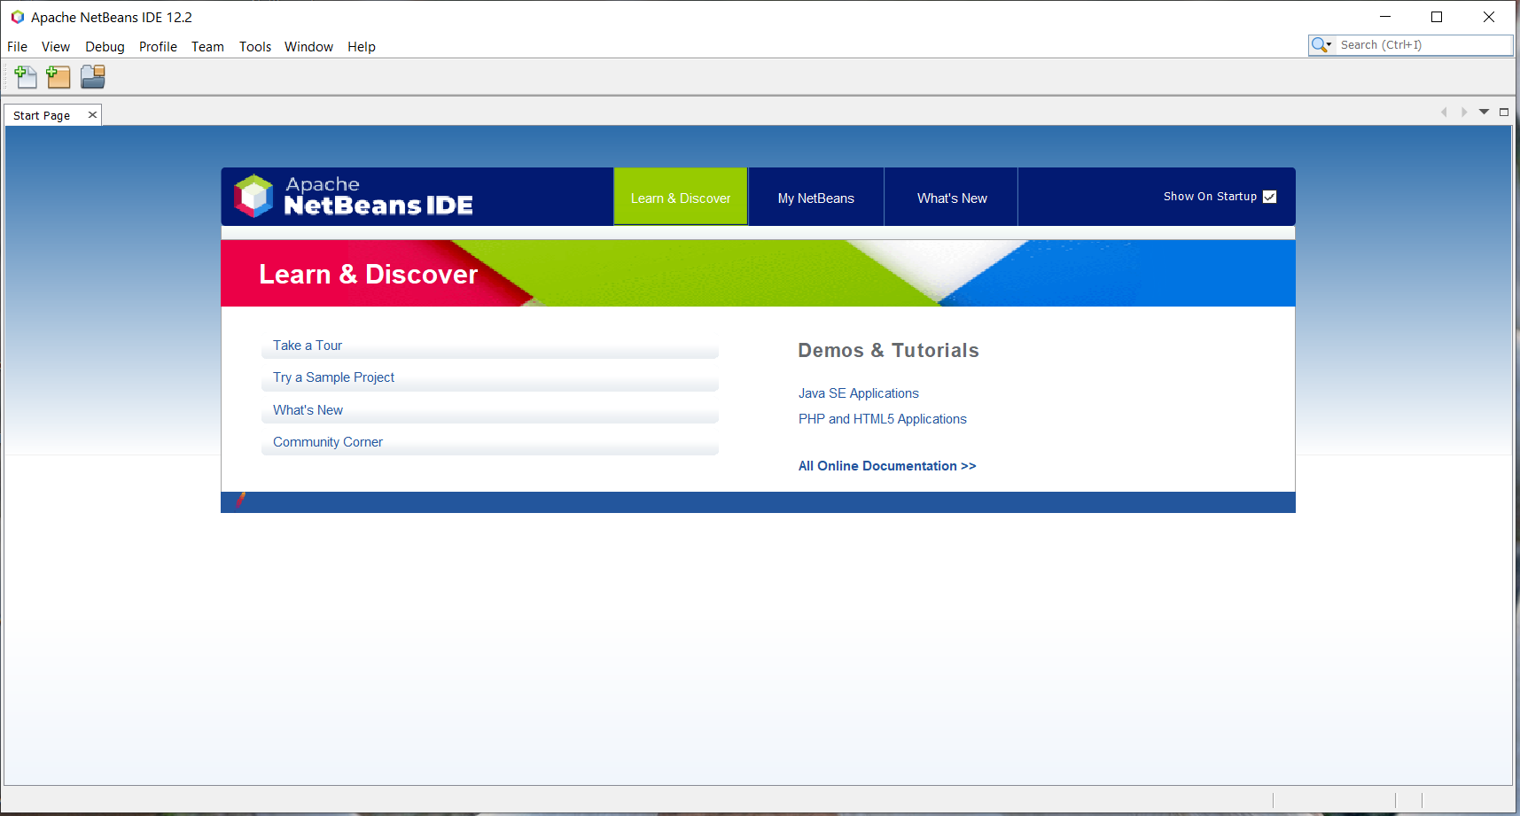The width and height of the screenshot is (1520, 816).
Task: Click All Online Documentation link
Action: pos(887,466)
